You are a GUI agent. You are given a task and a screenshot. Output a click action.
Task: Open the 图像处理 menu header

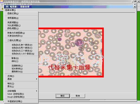pos(11,10)
